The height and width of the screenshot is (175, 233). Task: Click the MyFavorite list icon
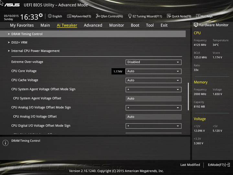click(69, 16)
